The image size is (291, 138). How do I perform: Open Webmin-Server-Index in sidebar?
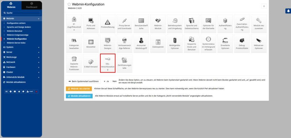point(16,43)
